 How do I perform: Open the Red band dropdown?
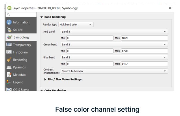(x=114, y=32)
